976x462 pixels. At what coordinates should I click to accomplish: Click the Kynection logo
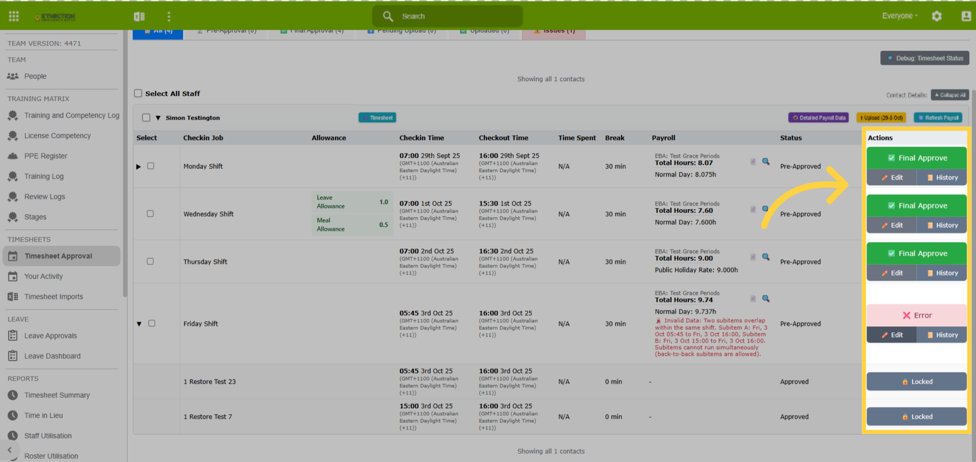tap(55, 17)
